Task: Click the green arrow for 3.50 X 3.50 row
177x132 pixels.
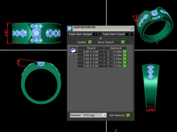Action: tap(125, 59)
